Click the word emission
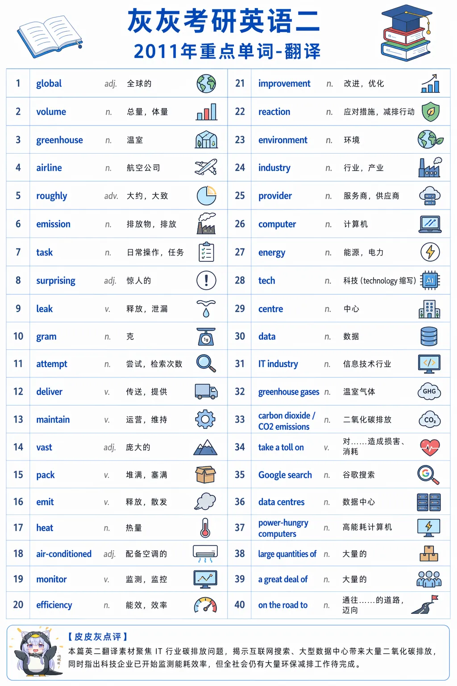This screenshot has height=686, width=457. click(53, 224)
